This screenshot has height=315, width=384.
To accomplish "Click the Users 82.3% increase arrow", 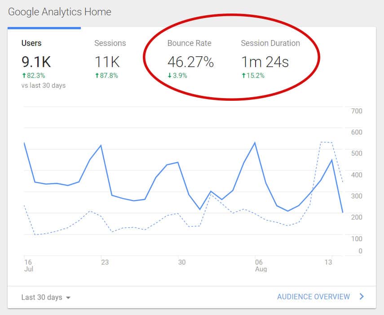I will click(x=24, y=75).
